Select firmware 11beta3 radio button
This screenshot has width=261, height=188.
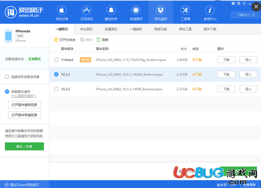coord(56,59)
